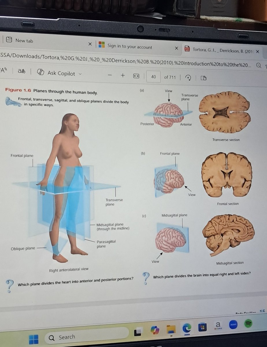This screenshot has height=347, width=267.
Task: Toggle the Page view icon
Action: (x=203, y=78)
